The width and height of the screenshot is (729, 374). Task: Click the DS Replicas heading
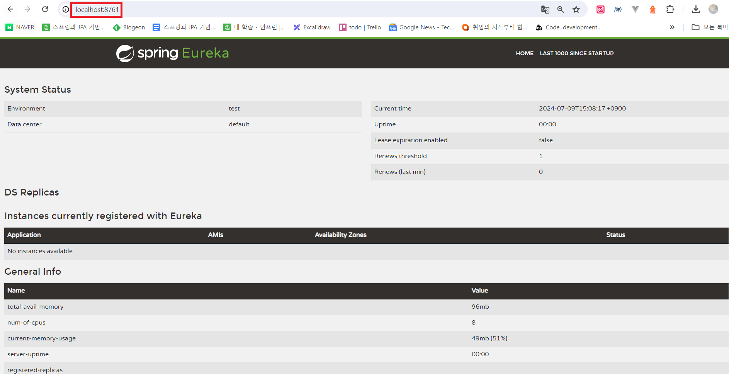click(32, 192)
